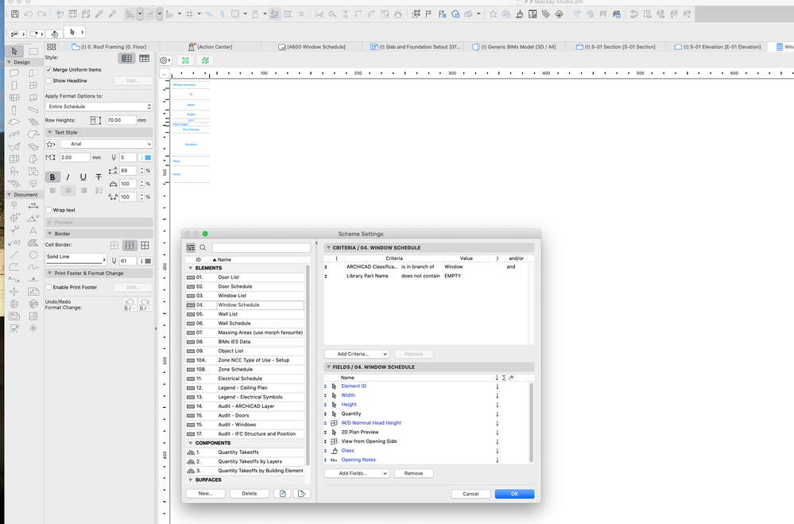Image resolution: width=794 pixels, height=524 pixels.
Task: Select the Arrow tool in toolbox
Action: tap(14, 51)
